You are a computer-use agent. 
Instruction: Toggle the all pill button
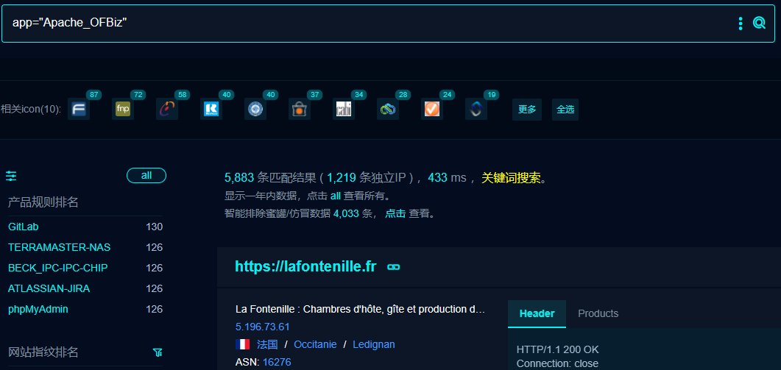[x=146, y=175]
